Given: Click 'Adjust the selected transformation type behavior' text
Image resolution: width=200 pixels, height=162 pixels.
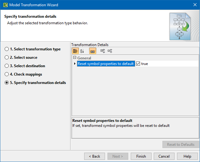Looking at the screenshot, I should click(x=48, y=23).
